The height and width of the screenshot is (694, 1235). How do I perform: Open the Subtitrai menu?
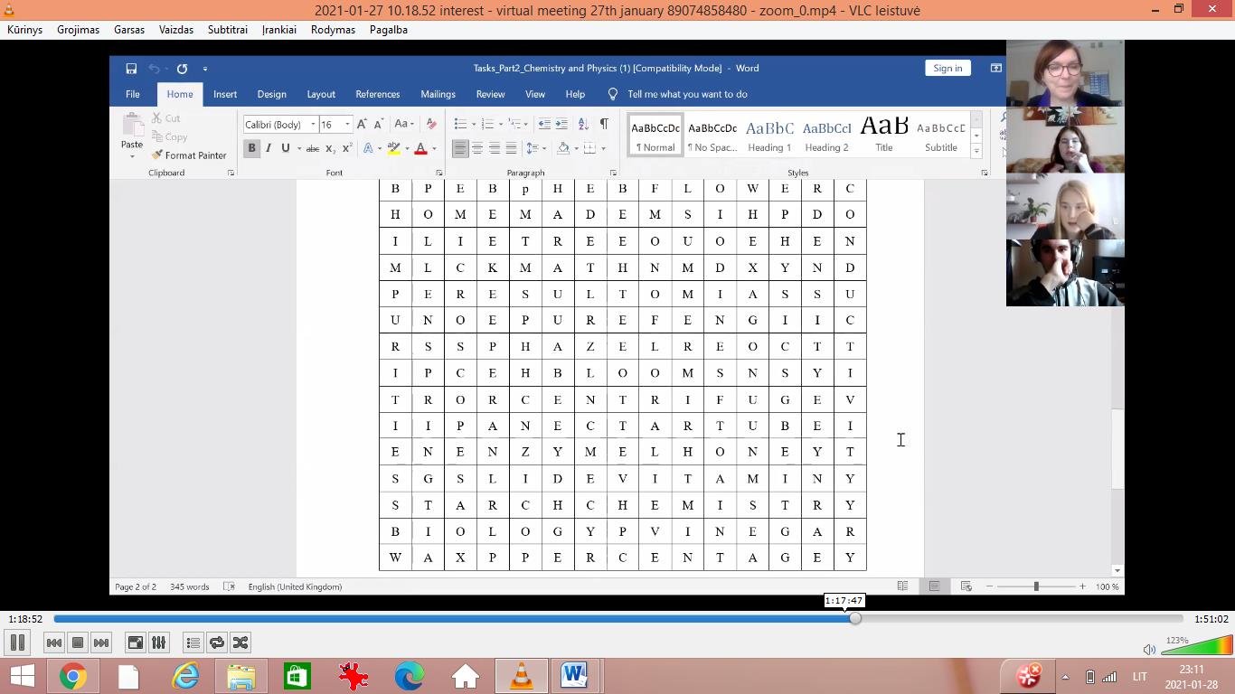[227, 30]
